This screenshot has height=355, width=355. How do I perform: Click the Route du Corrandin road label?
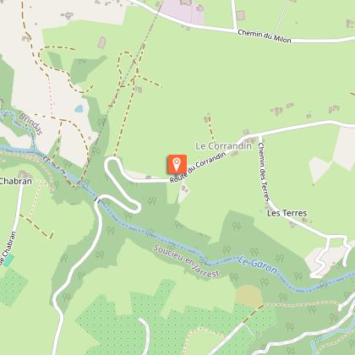(x=198, y=167)
